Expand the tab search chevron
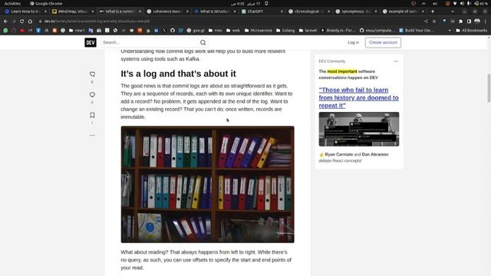491x276 pixels. tap(452, 11)
